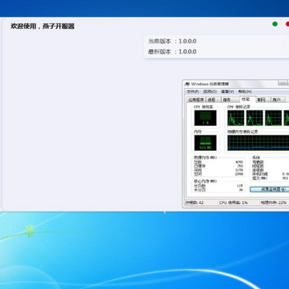Click the 当前版本 : 1.0.0.0 text
289x289 pixels.
173,41
